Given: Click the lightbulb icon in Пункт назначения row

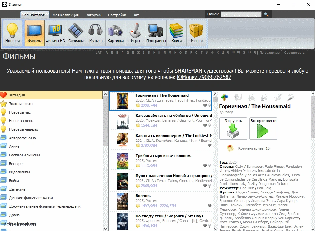Looking at the screenshot, I should (x=210, y=186).
